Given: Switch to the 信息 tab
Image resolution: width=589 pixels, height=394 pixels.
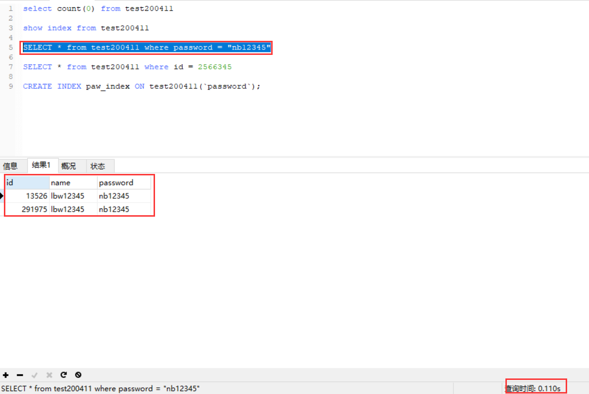Looking at the screenshot, I should [11, 166].
